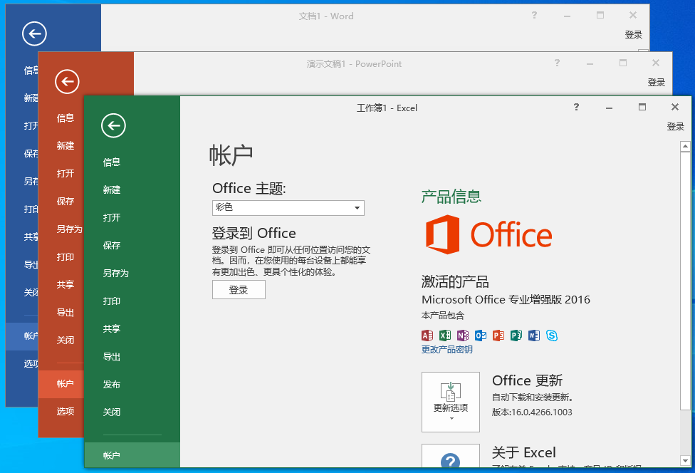Click the back arrow in PowerPoint's sidebar
Screen dimensions: 695x473
[67, 82]
